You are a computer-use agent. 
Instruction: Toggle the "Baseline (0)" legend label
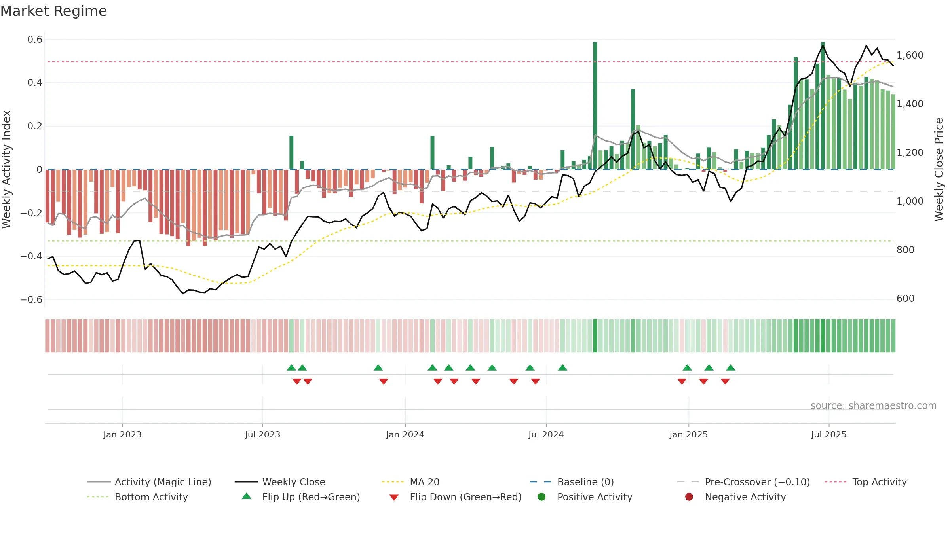[586, 482]
